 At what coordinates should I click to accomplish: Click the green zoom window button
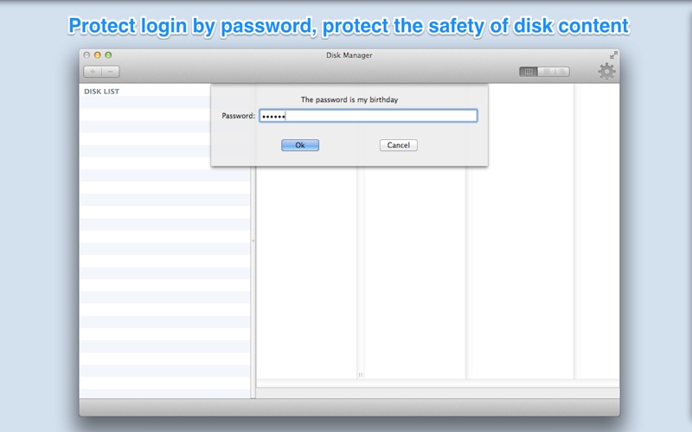[x=108, y=55]
